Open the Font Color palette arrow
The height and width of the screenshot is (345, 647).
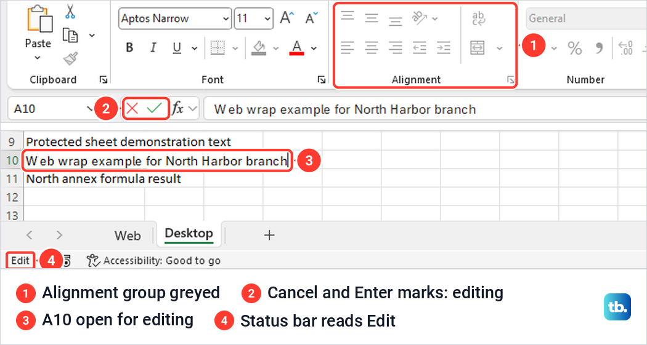point(314,49)
